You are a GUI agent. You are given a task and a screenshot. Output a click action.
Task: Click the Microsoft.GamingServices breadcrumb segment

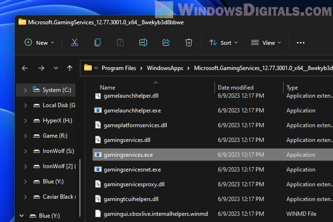click(x=264, y=68)
